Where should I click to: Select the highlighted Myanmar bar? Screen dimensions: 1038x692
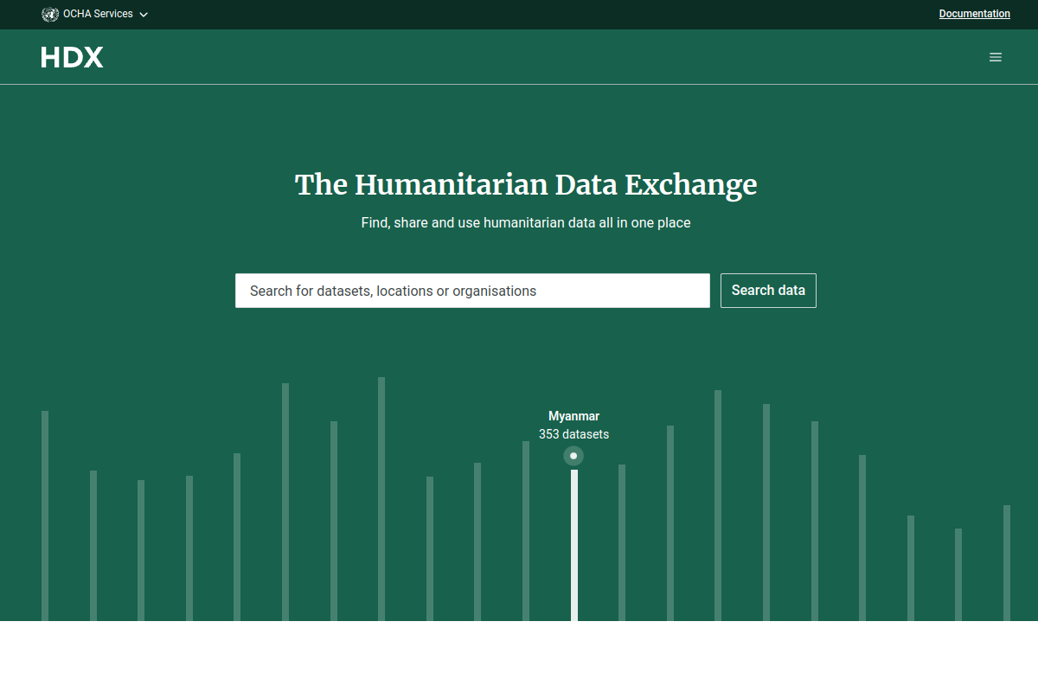click(574, 545)
